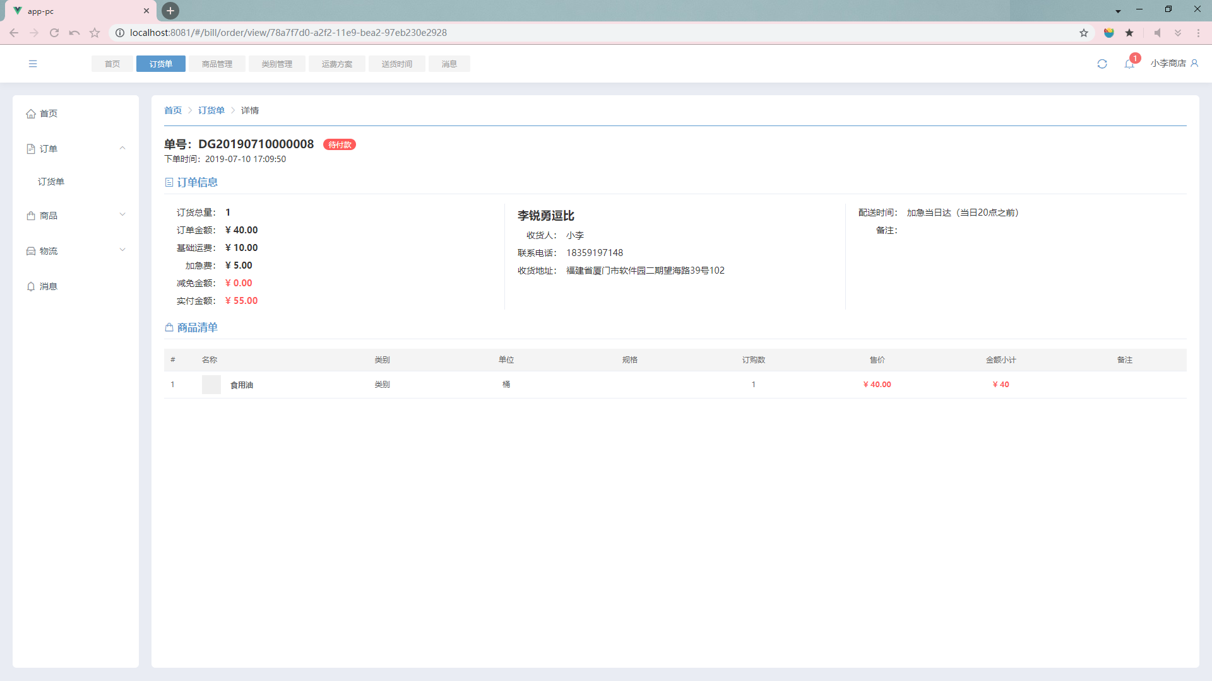Click the 首页 breadcrumb link
This screenshot has height=681, width=1212.
(173, 110)
